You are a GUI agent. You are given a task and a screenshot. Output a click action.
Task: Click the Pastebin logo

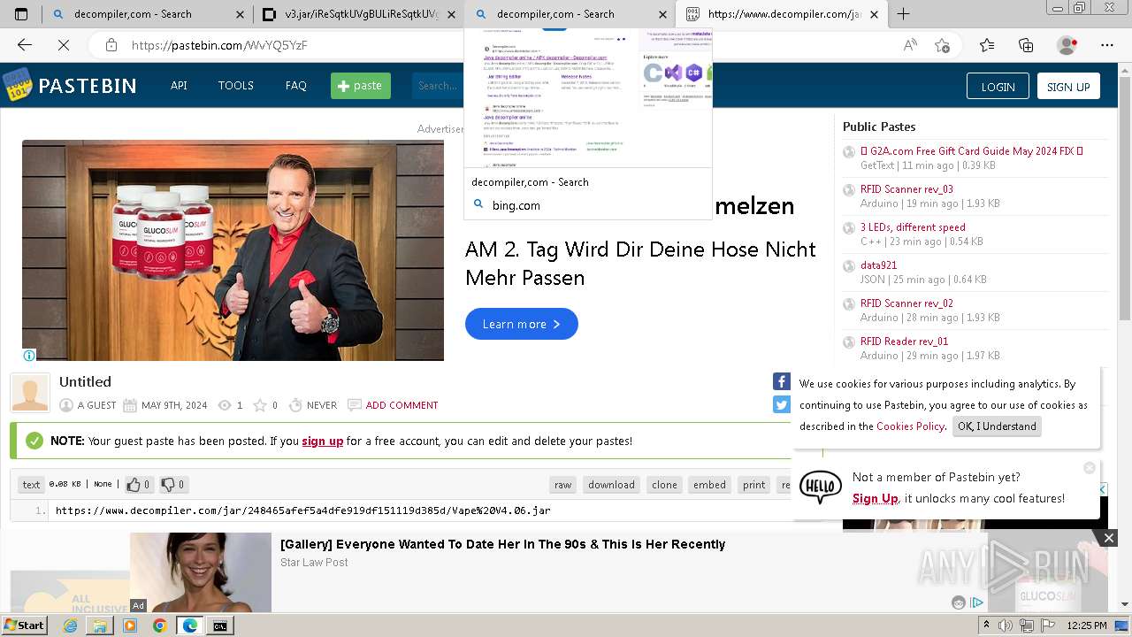70,86
